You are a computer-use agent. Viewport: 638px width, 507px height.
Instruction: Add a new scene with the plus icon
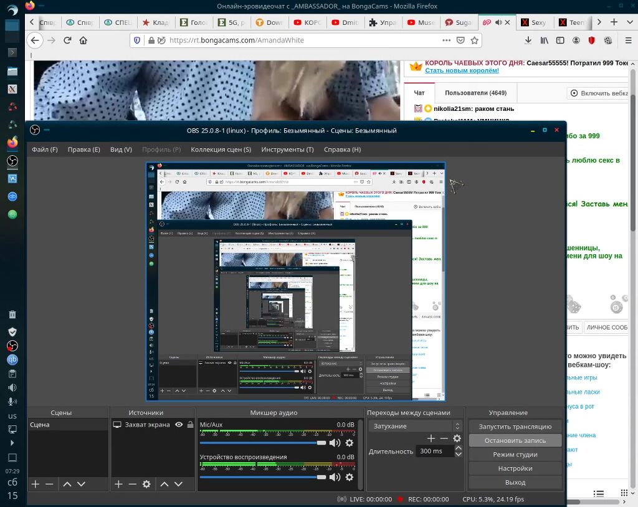coord(36,484)
